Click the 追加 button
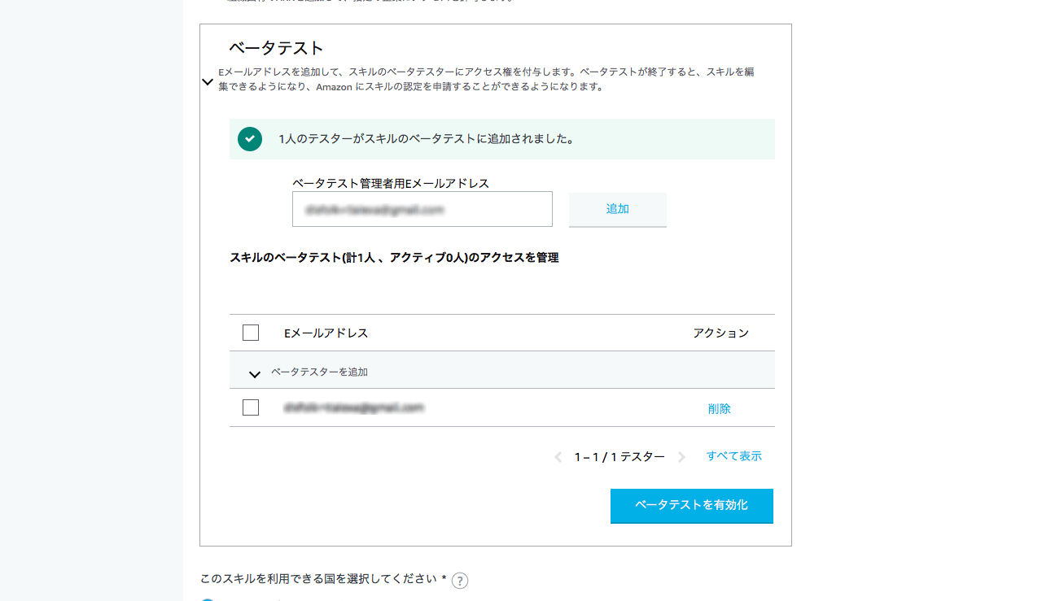The width and height of the screenshot is (1042, 601). tap(618, 209)
